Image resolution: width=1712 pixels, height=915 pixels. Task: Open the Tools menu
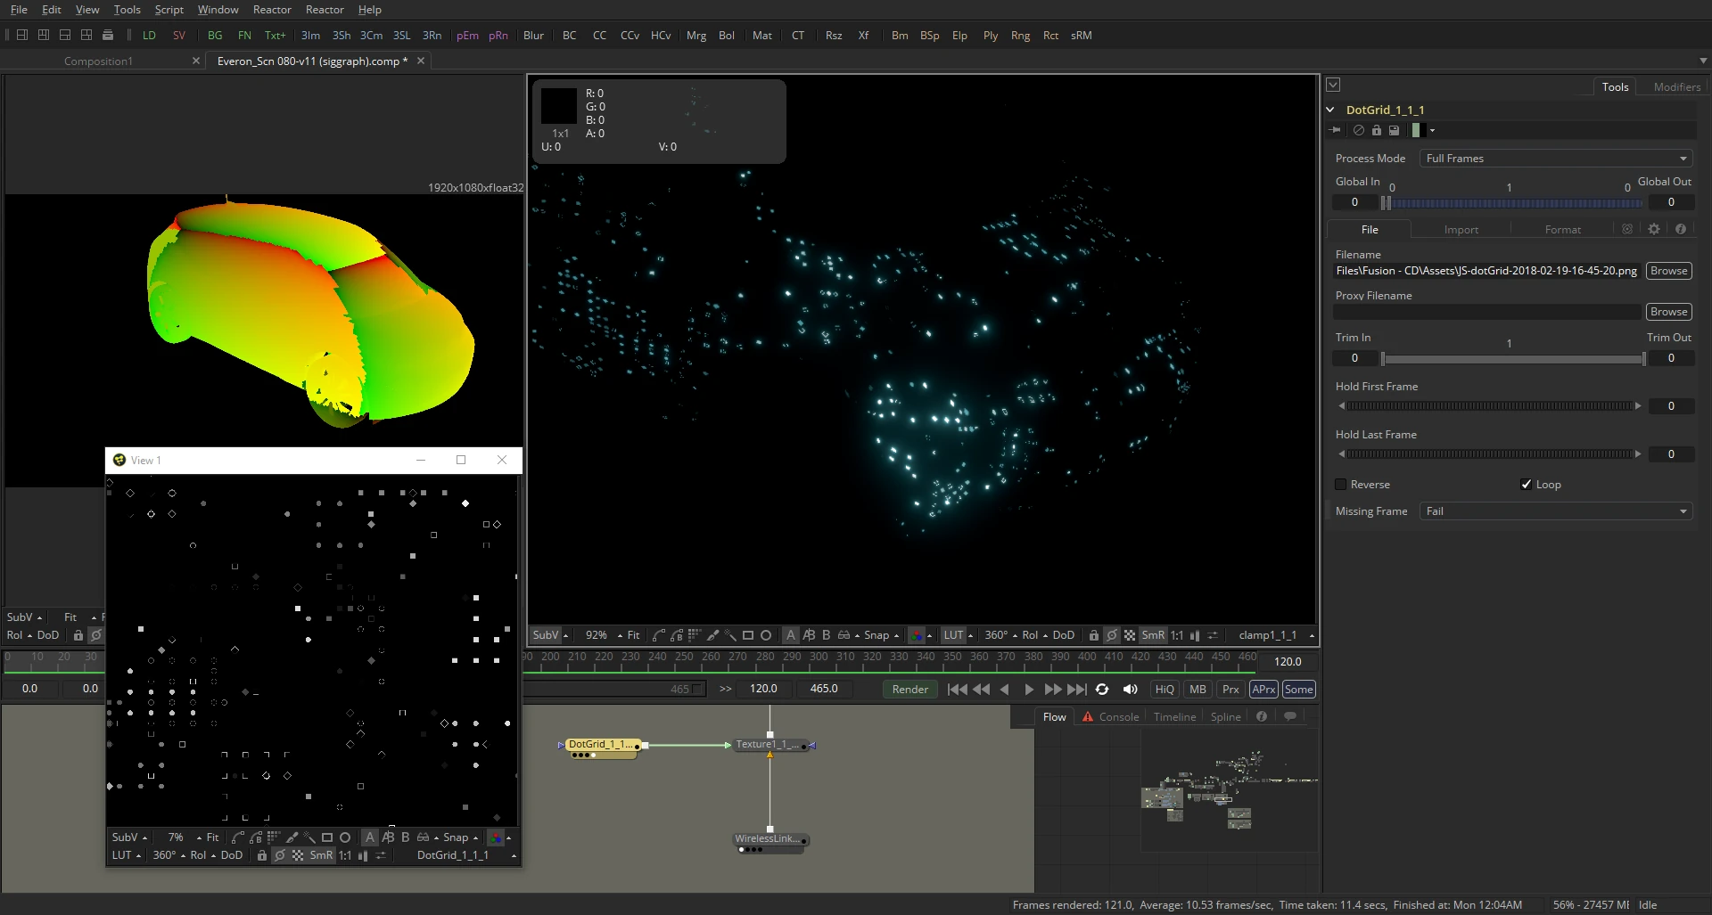point(127,10)
